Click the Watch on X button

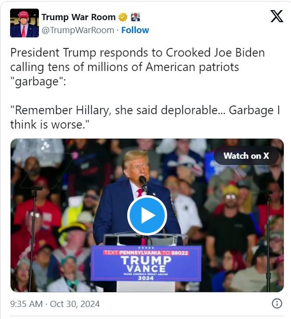point(246,156)
